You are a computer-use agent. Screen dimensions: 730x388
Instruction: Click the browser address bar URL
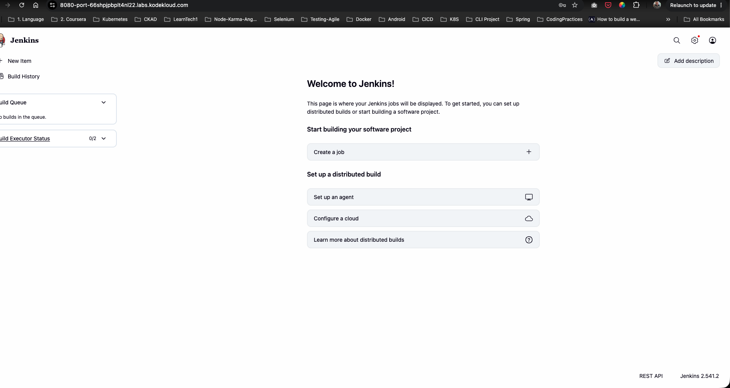coord(124,5)
